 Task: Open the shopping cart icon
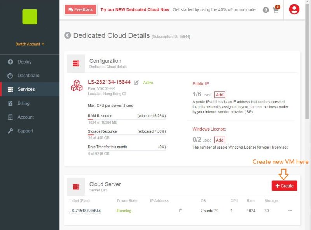276,10
